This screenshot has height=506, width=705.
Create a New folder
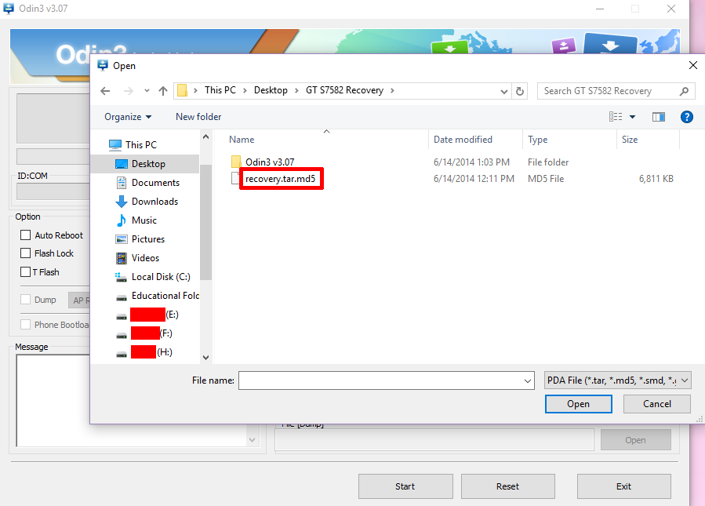click(198, 117)
